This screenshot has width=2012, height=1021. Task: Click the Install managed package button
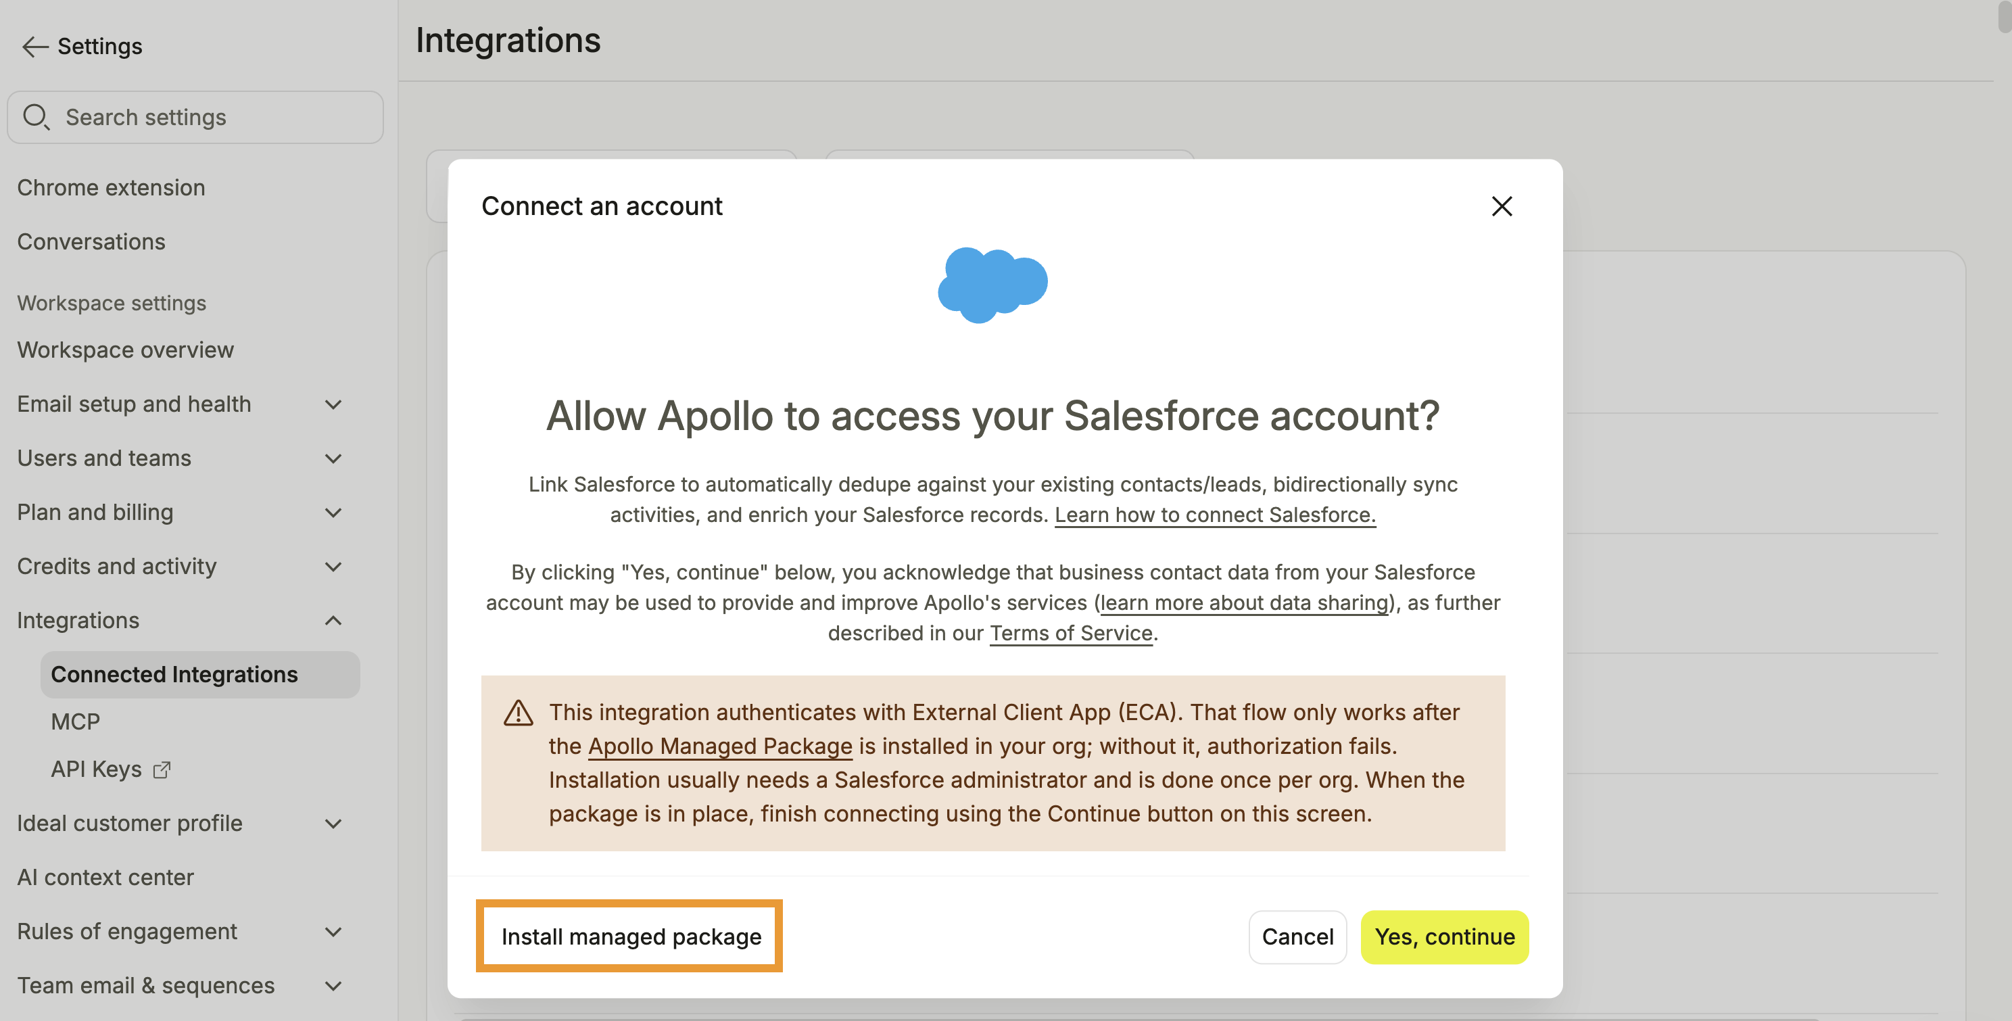[x=630, y=936]
